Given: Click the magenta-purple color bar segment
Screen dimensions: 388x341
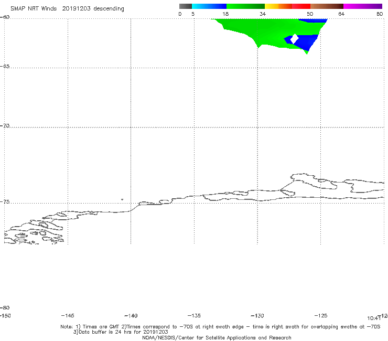Looking at the screenshot, I should pyautogui.click(x=362, y=6).
